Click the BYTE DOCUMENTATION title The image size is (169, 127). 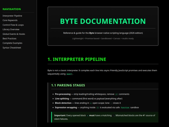103,21
